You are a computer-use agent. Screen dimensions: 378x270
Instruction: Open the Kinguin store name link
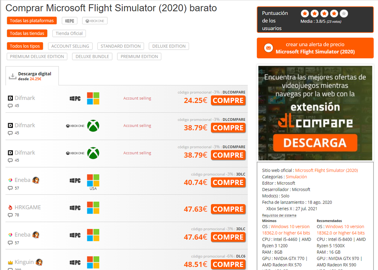(24, 262)
